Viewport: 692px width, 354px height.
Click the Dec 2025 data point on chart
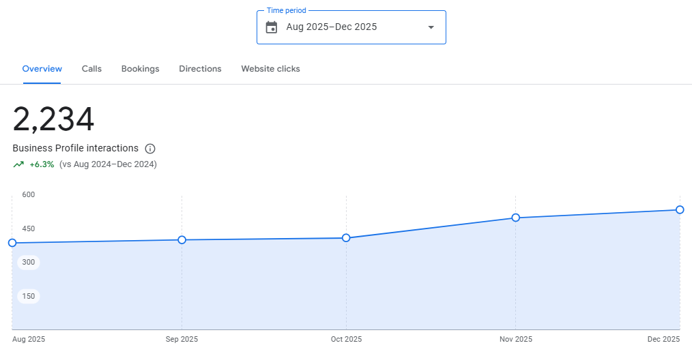(680, 210)
